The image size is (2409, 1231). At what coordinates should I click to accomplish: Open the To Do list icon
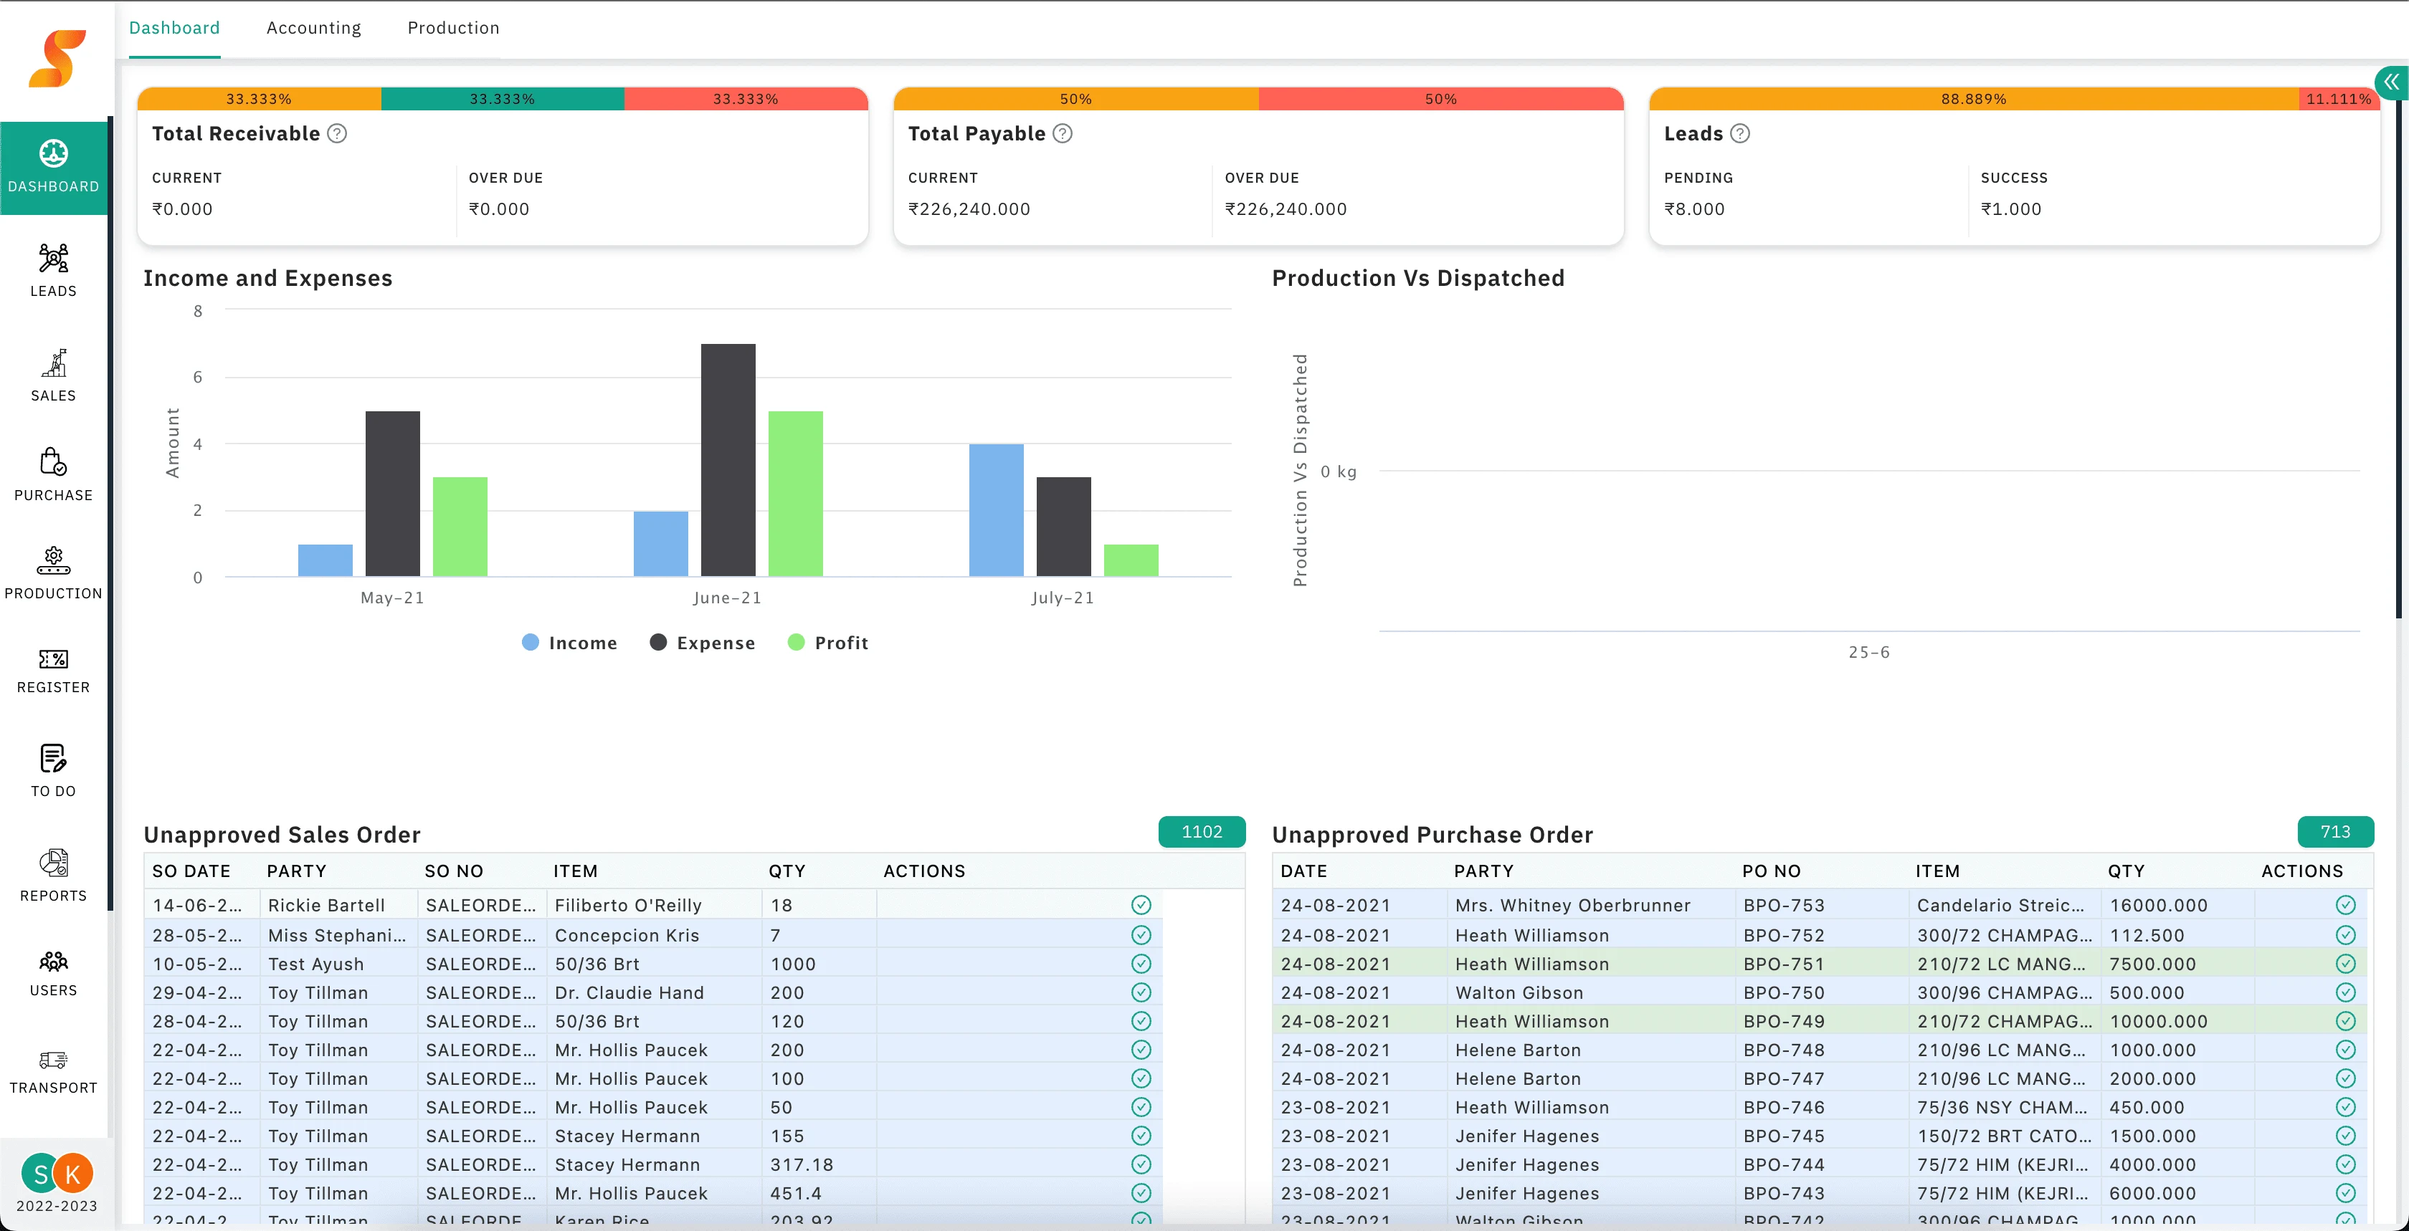click(x=53, y=758)
